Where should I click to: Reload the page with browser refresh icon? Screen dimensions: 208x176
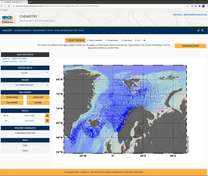(x=9, y=6)
